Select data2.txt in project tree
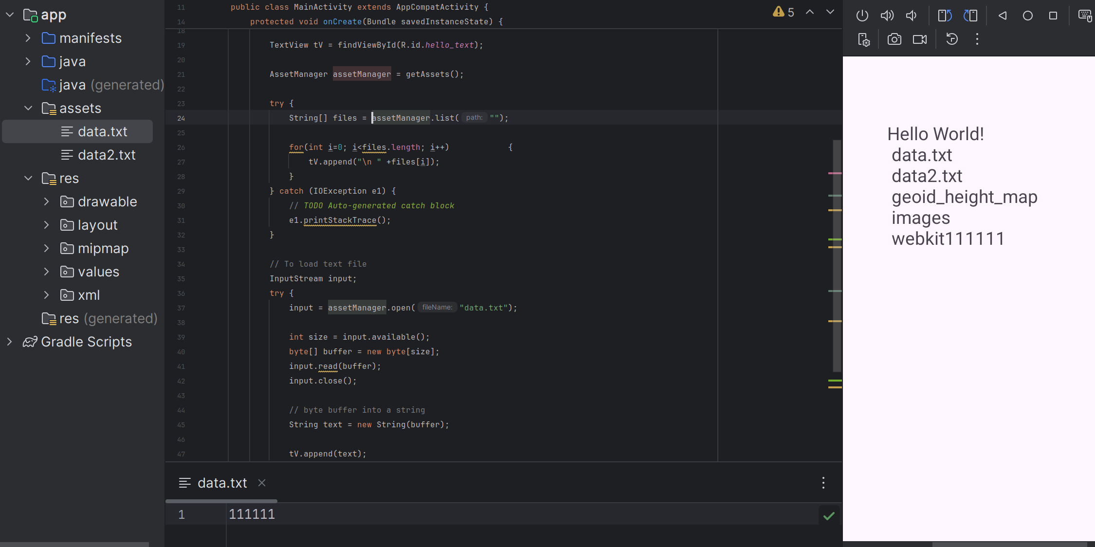The image size is (1095, 547). point(106,155)
